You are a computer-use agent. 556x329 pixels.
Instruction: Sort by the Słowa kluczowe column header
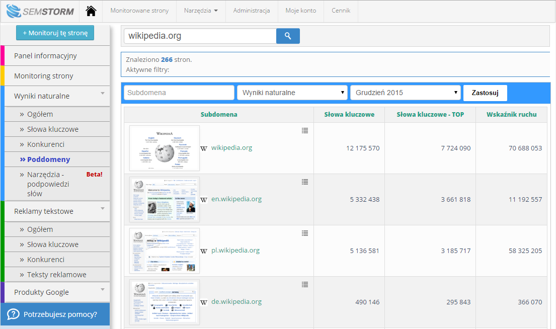(x=349, y=115)
